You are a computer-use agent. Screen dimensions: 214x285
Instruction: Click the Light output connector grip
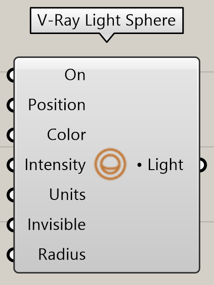tap(203, 165)
